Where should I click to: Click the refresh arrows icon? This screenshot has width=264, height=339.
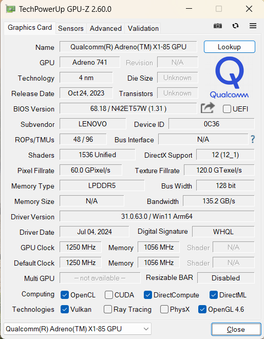[x=235, y=26]
